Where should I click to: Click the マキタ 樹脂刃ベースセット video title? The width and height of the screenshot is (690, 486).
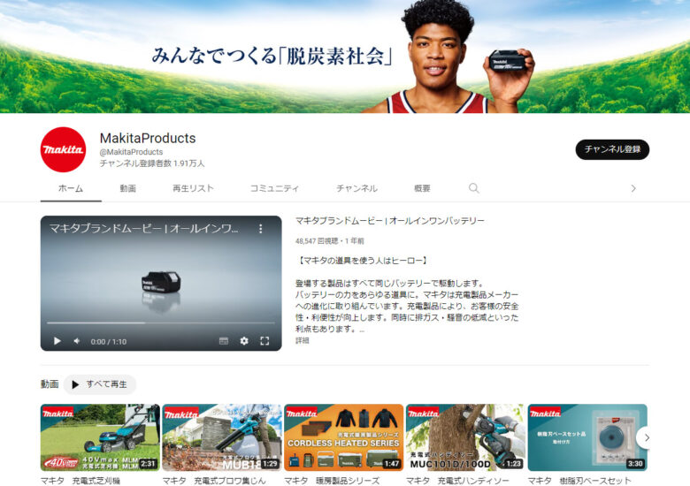pos(579,481)
